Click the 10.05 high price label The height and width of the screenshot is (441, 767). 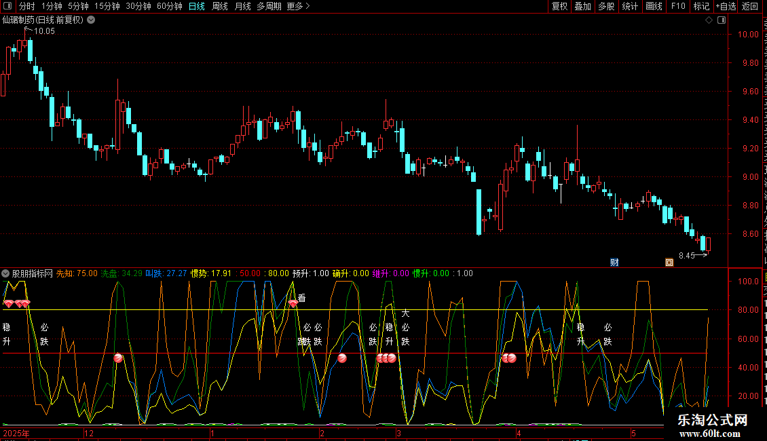click(x=44, y=31)
